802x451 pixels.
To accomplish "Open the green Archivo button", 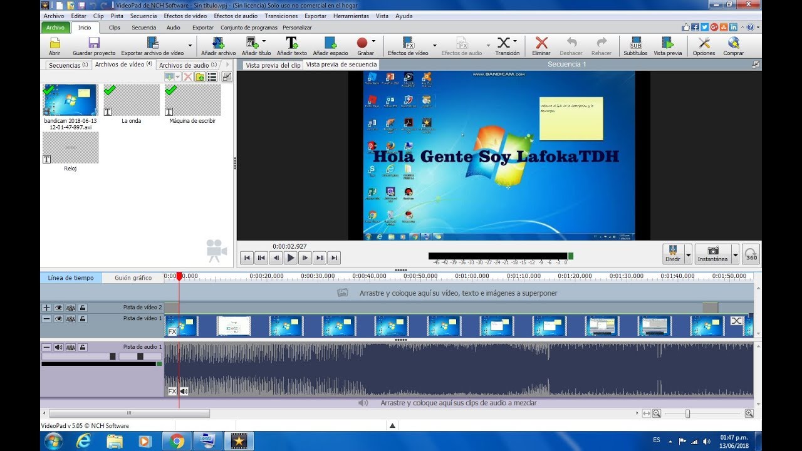I will (55, 28).
